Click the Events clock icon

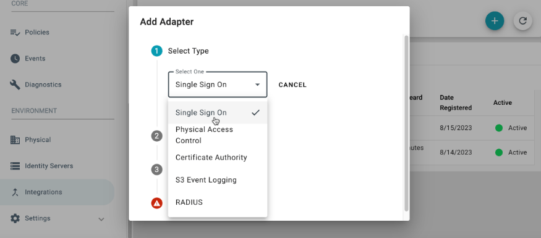(15, 59)
